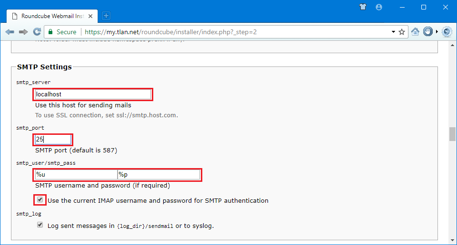Click the browser forward arrow
Screen dimensions: 457x245
[x=23, y=32]
